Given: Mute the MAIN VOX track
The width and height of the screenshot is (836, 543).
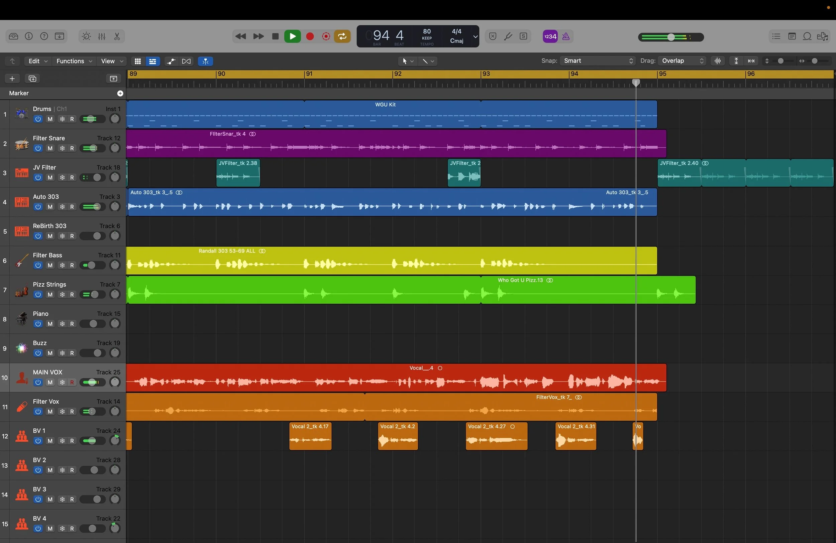Looking at the screenshot, I should 50,383.
